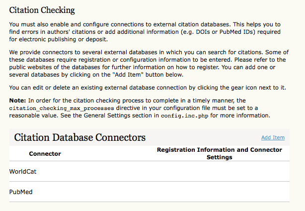The image size is (305, 211).
Task: Click the sentence about the gear icon
Action: click(x=148, y=88)
